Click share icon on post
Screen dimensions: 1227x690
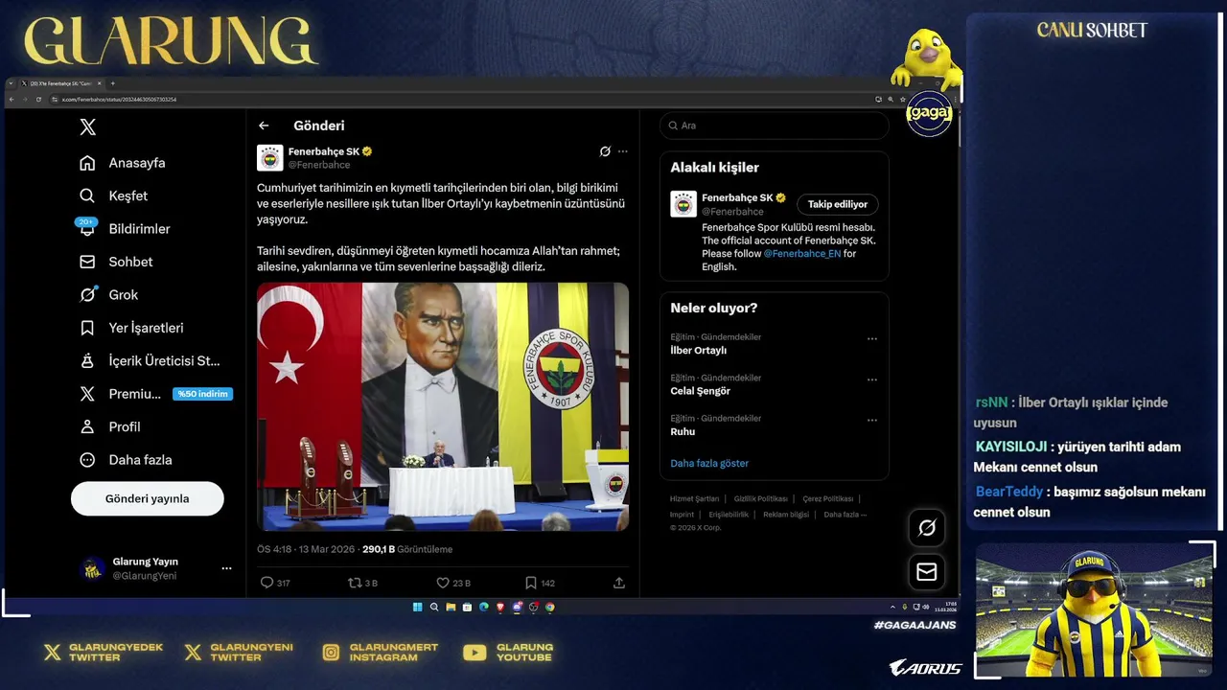pyautogui.click(x=619, y=583)
